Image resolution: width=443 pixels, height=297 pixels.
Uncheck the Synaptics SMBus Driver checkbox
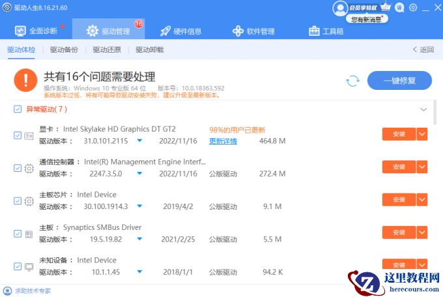pos(18,234)
